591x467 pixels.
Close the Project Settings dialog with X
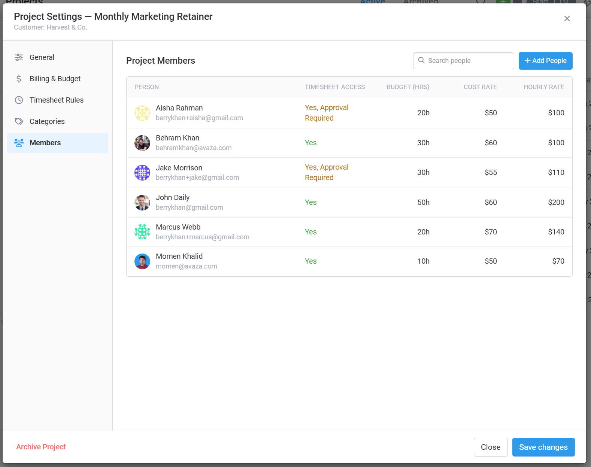(x=567, y=19)
